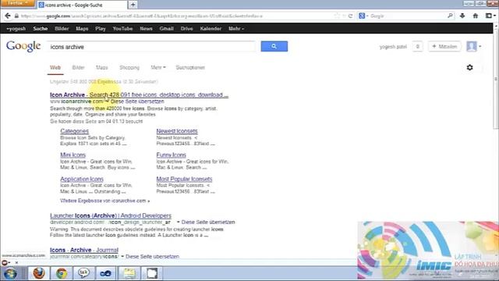Click the Google logo
Screen dimensions: 499x281
pos(23,46)
